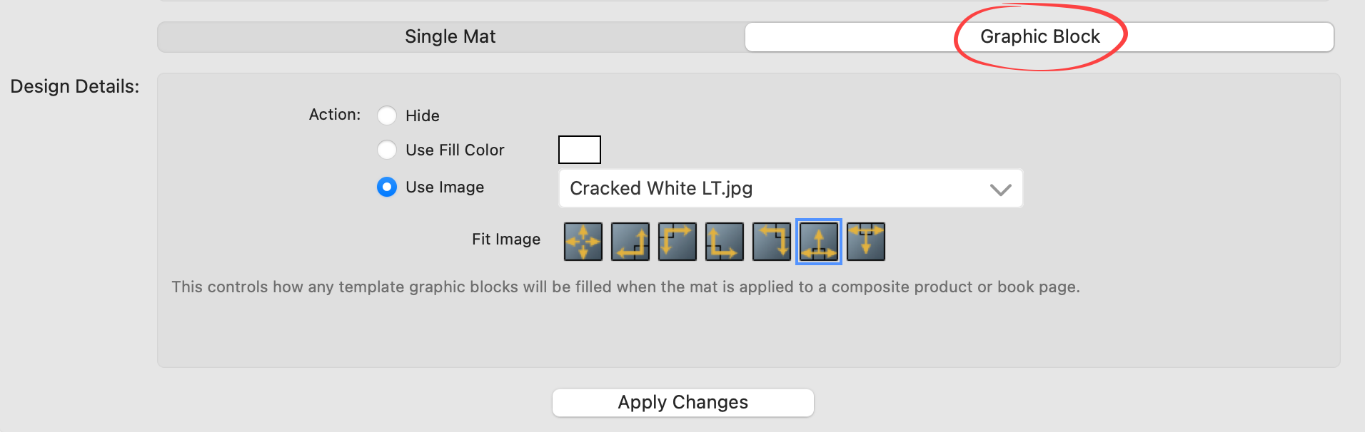Select the highlighted bottom-center fit icon

click(819, 242)
